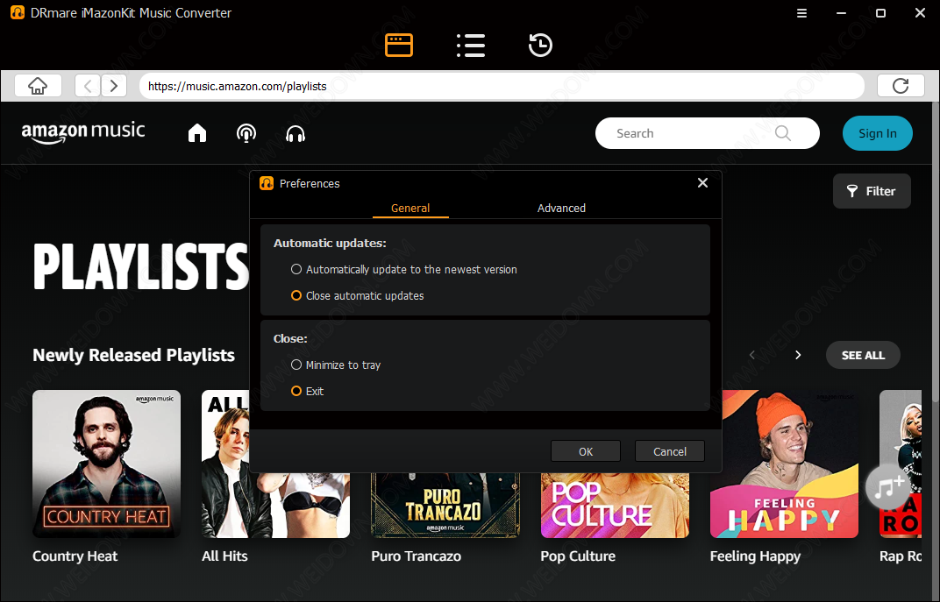Navigate forward with the right arrow
Viewport: 940px width, 602px height.
click(x=114, y=86)
